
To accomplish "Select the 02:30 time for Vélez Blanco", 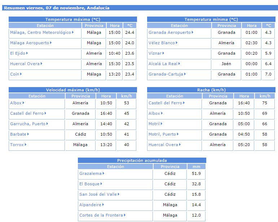I will [251, 43].
